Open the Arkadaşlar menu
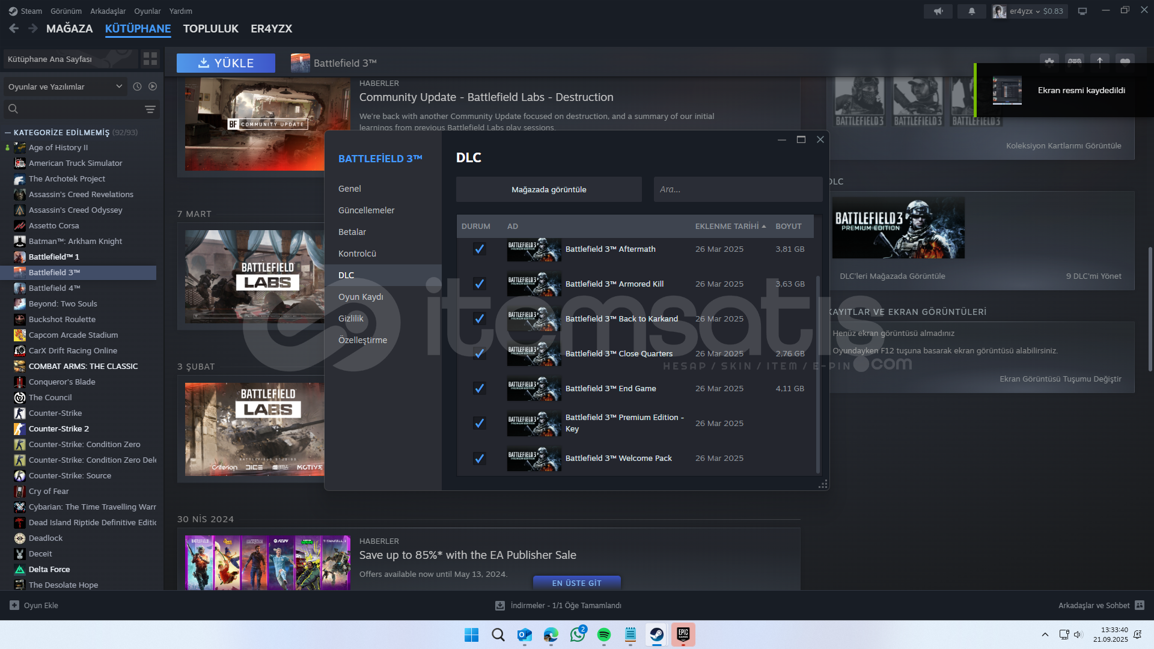This screenshot has height=649, width=1154. (x=108, y=11)
